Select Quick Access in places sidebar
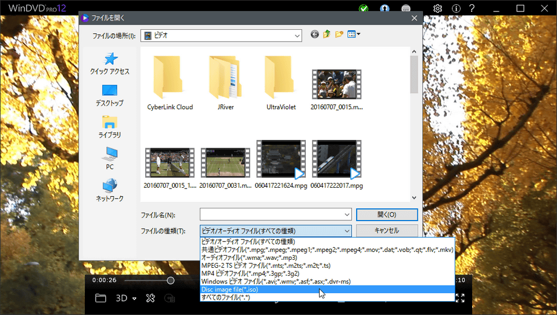 pyautogui.click(x=110, y=64)
